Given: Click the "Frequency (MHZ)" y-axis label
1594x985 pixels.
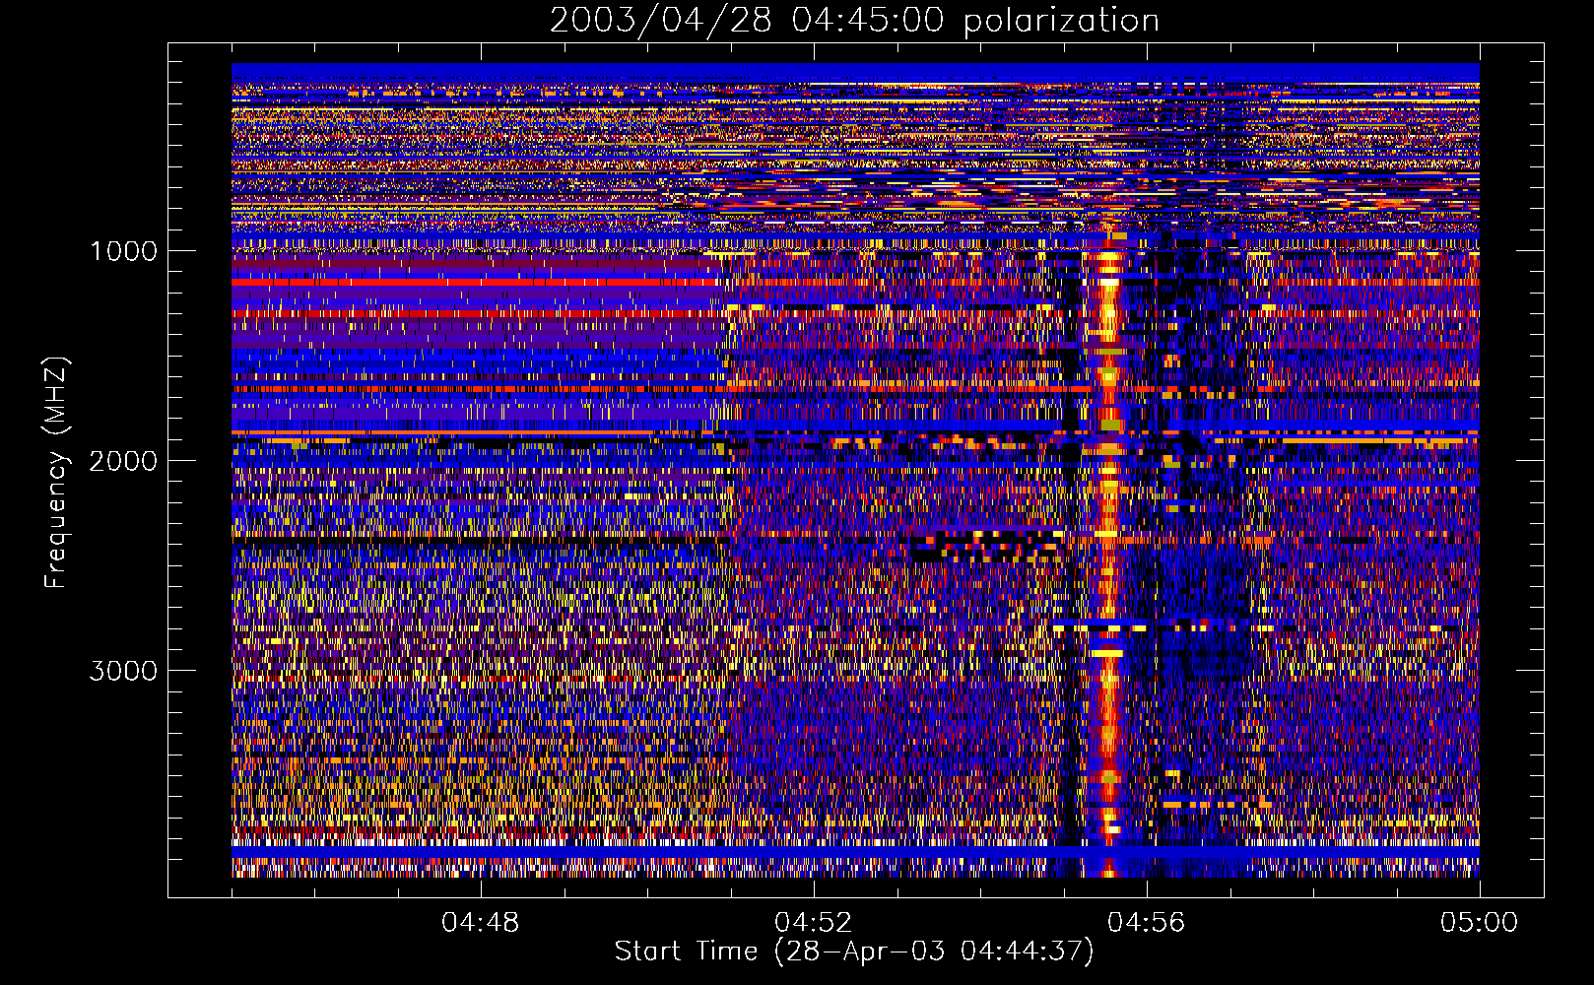Looking at the screenshot, I should coord(55,473).
